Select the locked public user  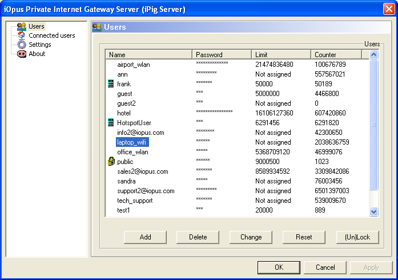pos(125,162)
